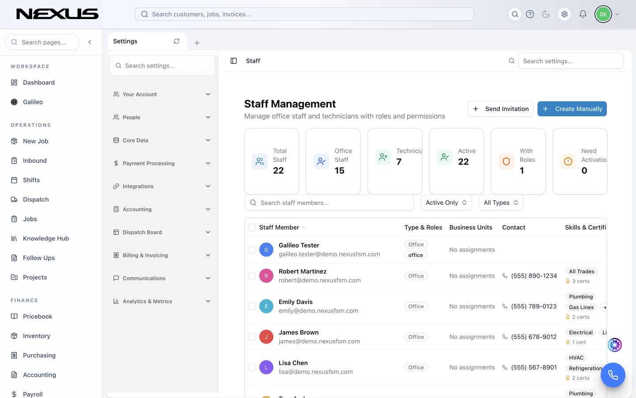Open the Shifts calendar page
Image resolution: width=636 pixels, height=398 pixels.
click(31, 180)
